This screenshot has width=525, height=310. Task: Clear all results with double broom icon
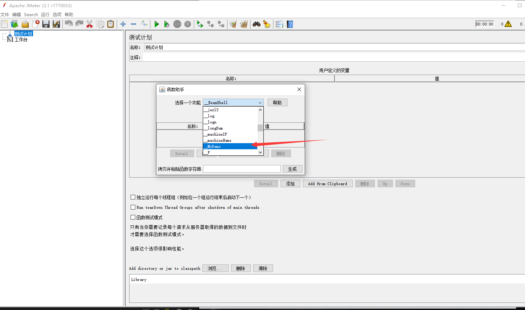tap(244, 24)
